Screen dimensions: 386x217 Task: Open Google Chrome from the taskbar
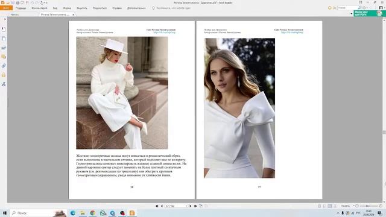(92, 213)
